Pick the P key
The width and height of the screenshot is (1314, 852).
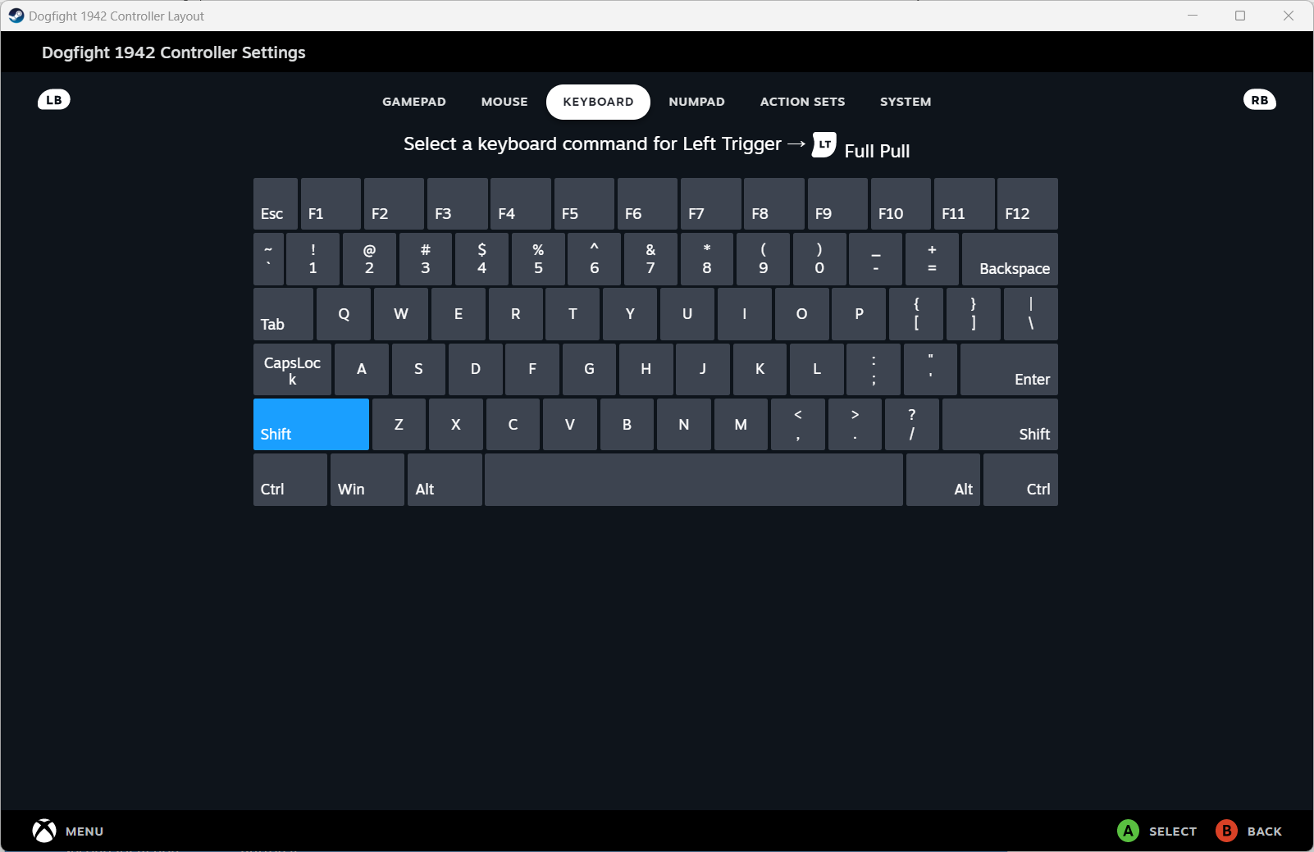[859, 314]
